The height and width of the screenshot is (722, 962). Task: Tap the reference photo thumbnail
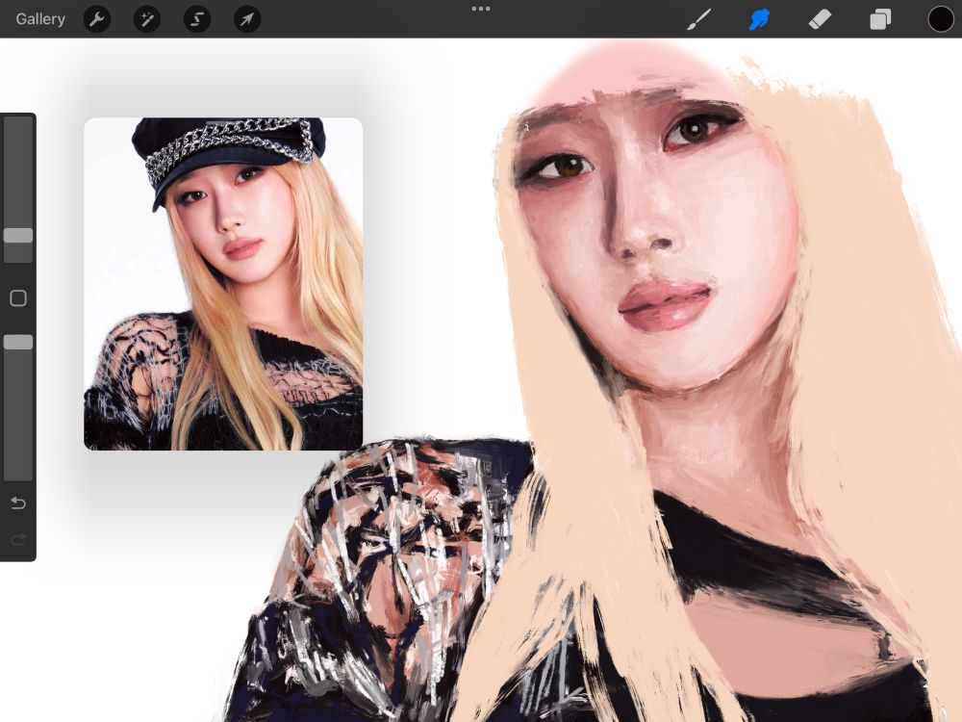click(x=223, y=284)
